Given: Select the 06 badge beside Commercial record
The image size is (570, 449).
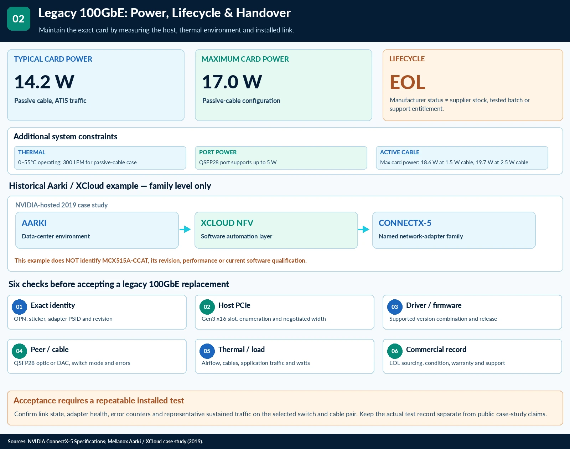Looking at the screenshot, I should pos(395,351).
